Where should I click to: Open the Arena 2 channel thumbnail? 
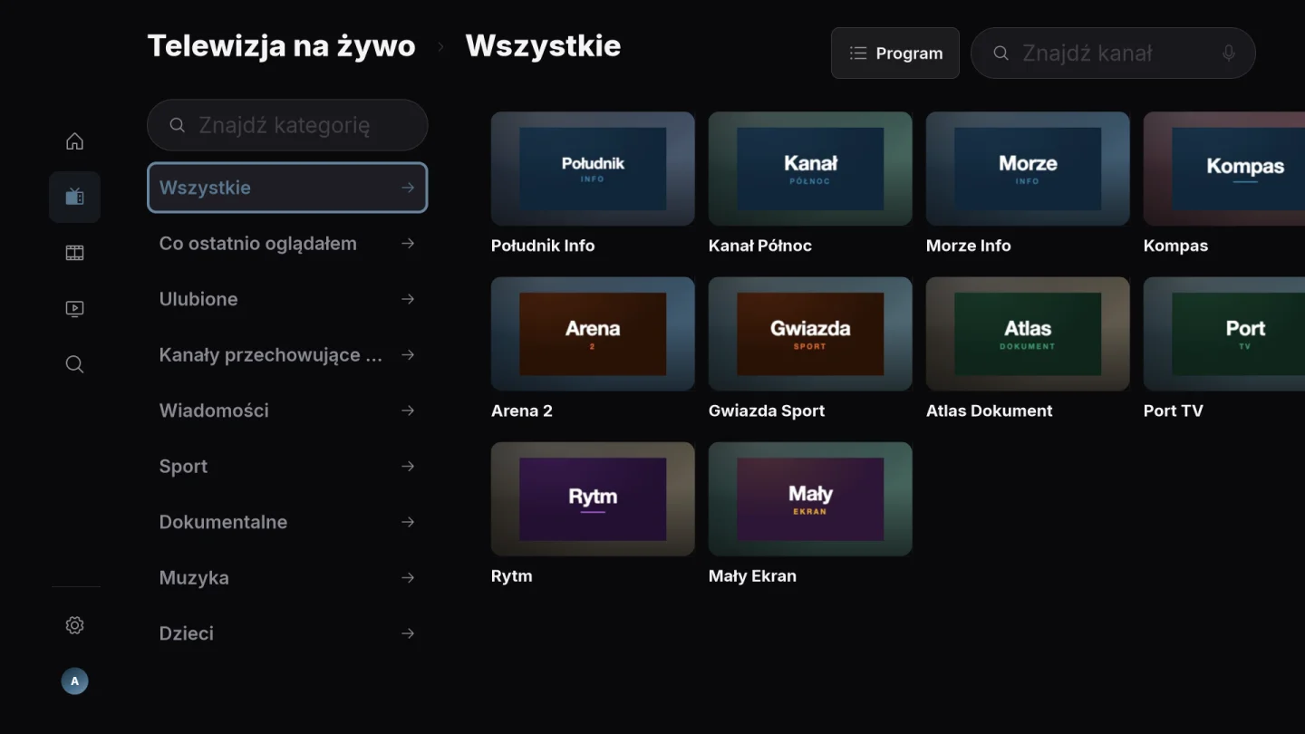coord(593,333)
